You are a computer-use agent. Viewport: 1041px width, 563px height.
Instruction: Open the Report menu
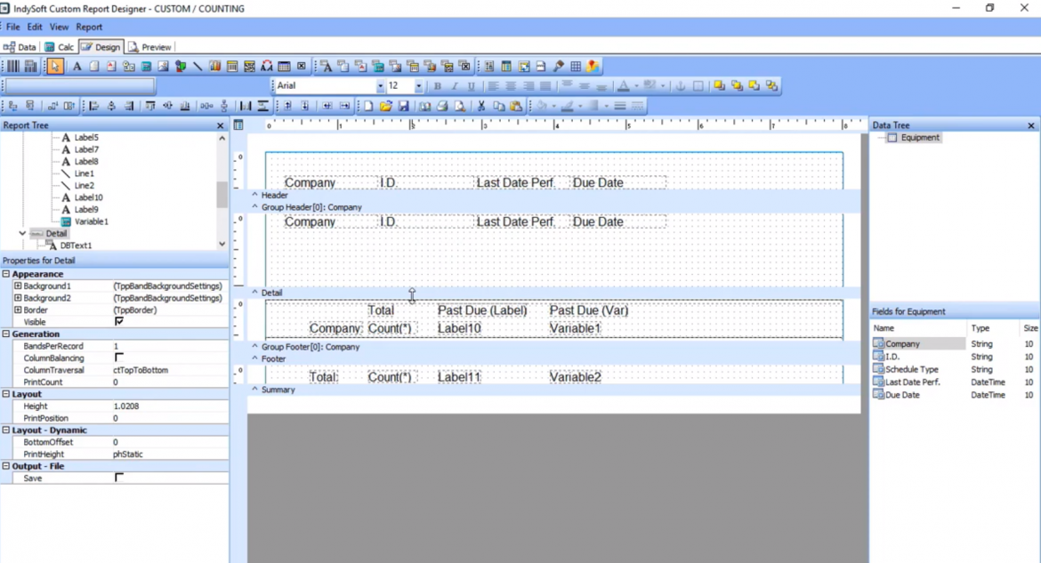(89, 27)
